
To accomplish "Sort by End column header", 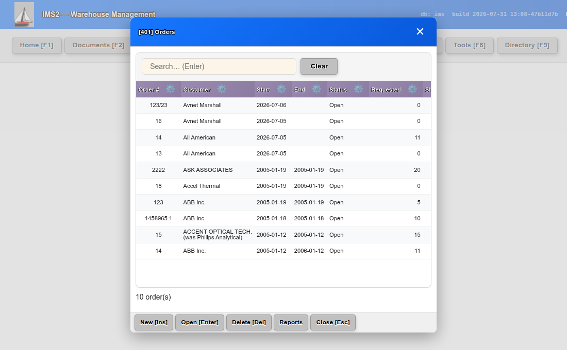I will pyautogui.click(x=299, y=90).
